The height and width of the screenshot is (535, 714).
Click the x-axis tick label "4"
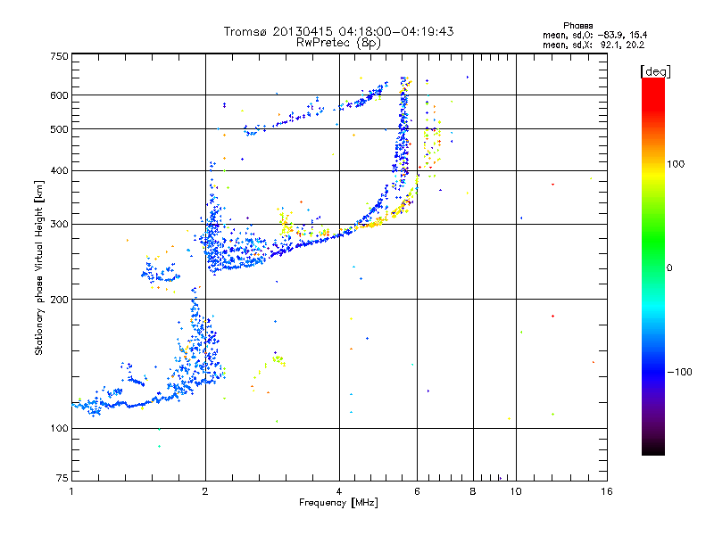(339, 491)
